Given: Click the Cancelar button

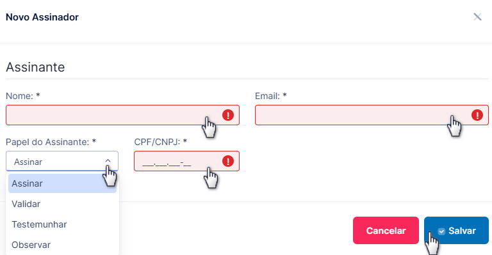Looking at the screenshot, I should (386, 231).
